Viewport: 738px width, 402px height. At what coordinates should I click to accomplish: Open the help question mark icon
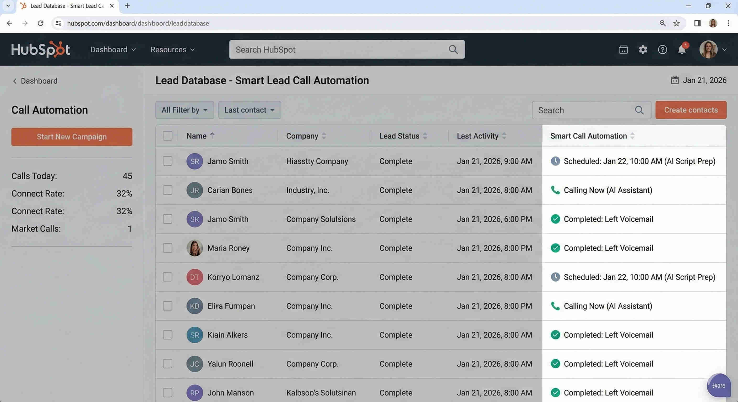662,49
